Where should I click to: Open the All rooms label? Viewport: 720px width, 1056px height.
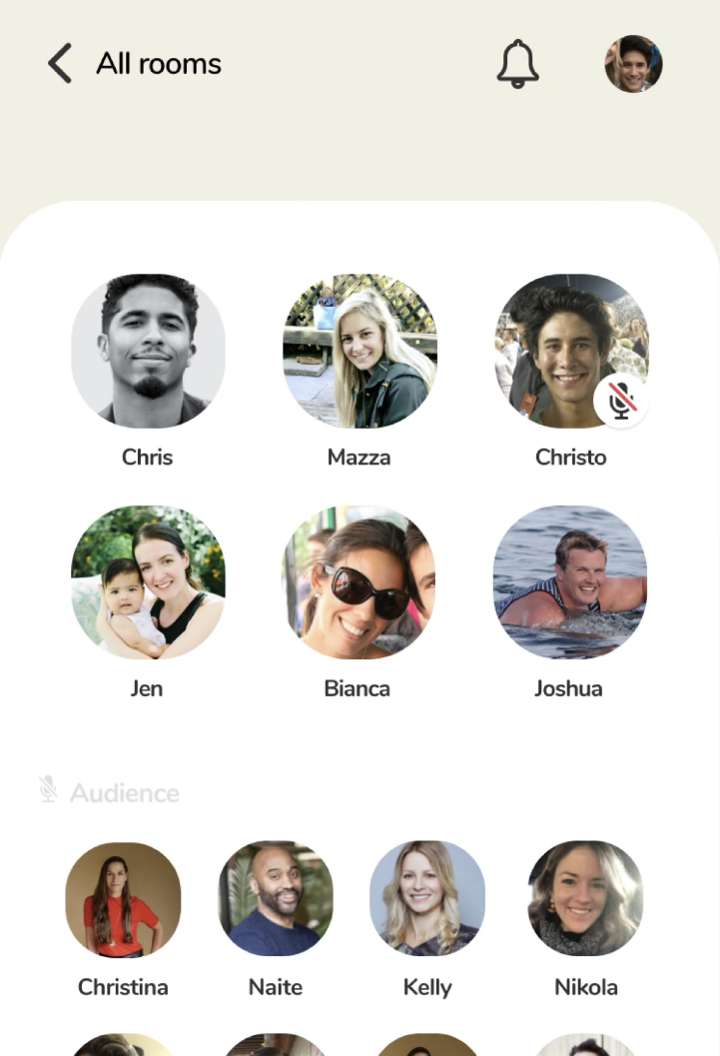click(x=159, y=64)
